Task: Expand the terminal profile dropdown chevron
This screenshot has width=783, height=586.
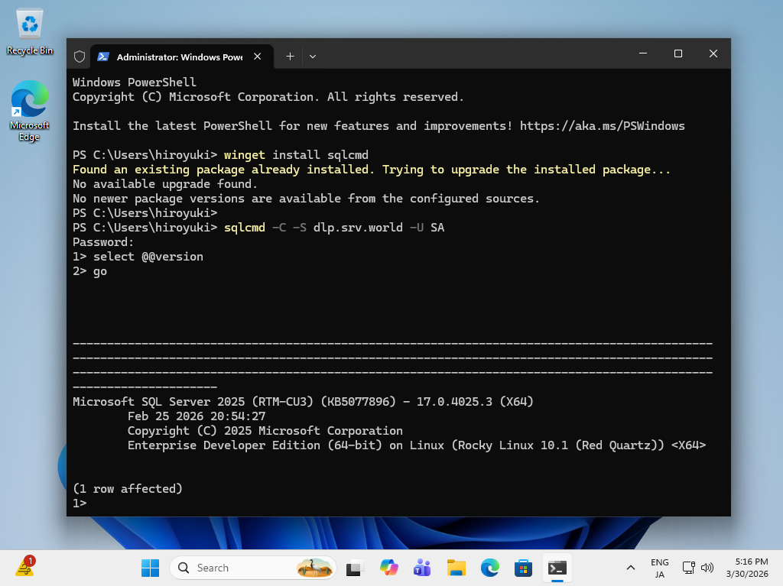Action: click(313, 57)
